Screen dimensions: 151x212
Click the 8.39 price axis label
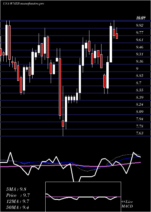tap(140, 97)
